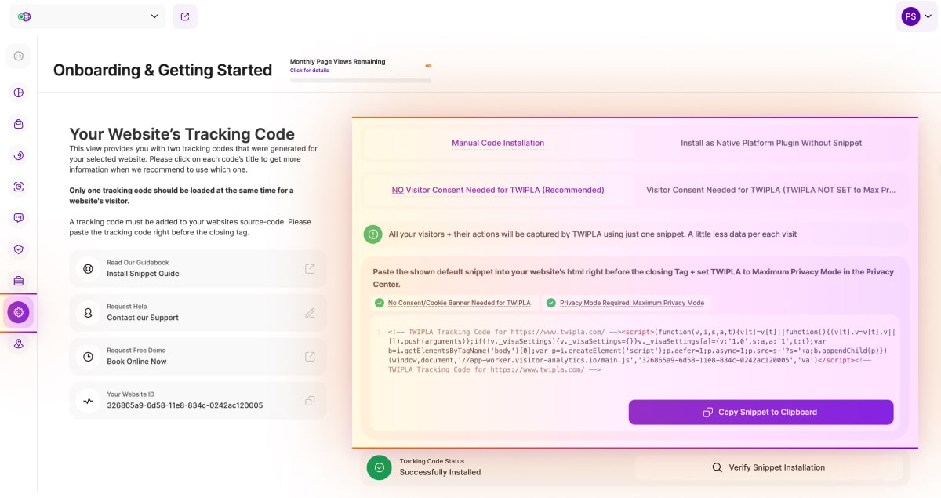The height and width of the screenshot is (498, 941).
Task: Expand the PS user profile menu
Action: coord(917,16)
